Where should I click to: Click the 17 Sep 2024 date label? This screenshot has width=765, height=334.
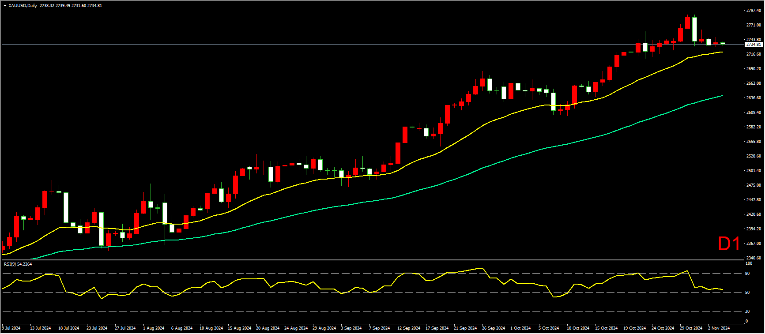click(437, 328)
